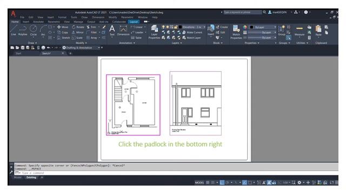Open the File menu
The height and width of the screenshot is (194, 346).
point(22,17)
